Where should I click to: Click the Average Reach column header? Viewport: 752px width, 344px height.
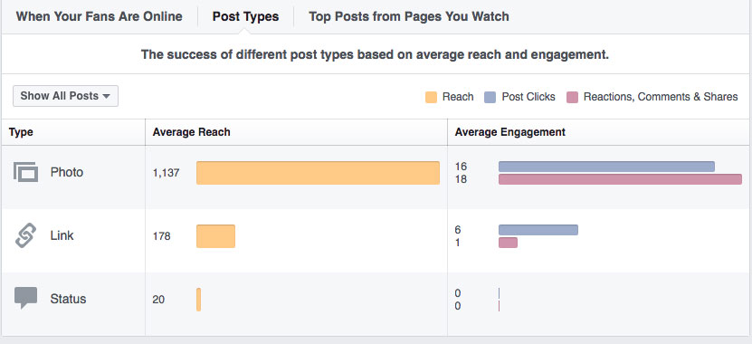(191, 132)
